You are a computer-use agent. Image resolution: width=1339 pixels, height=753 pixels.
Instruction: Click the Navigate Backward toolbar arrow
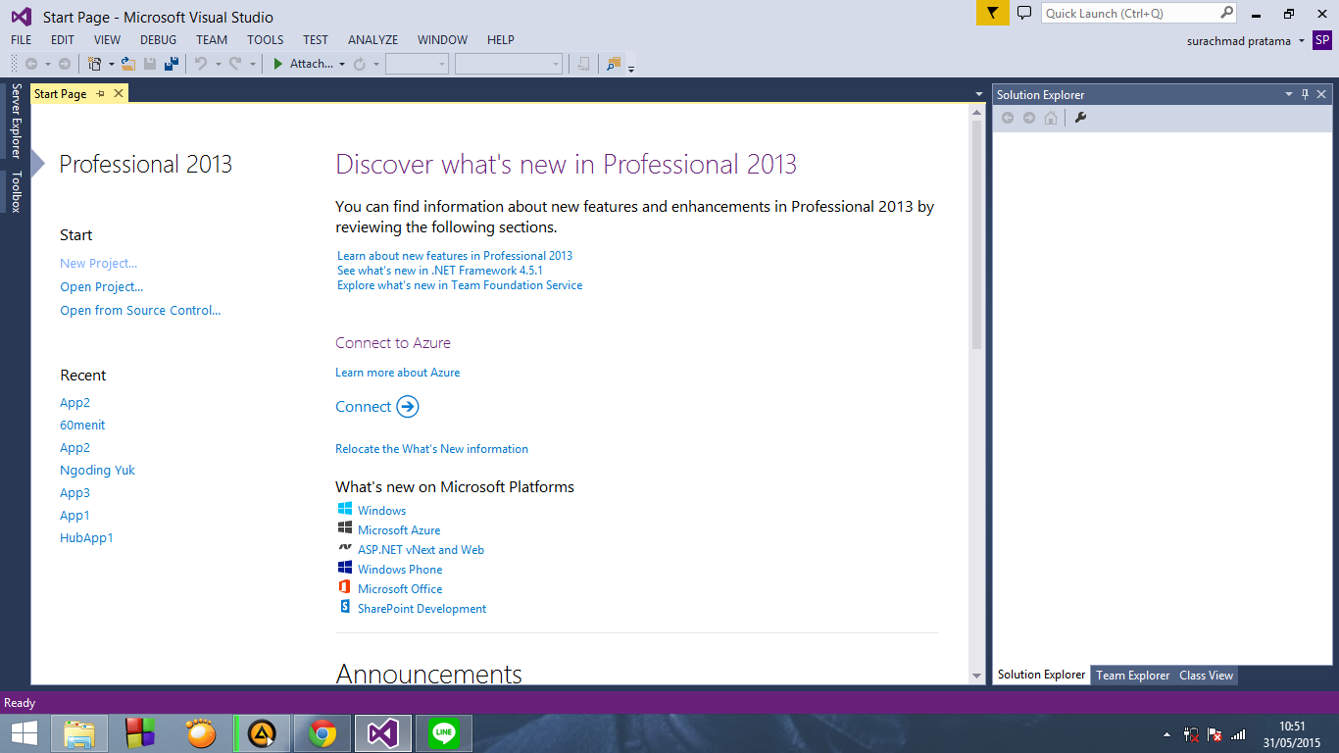[x=30, y=64]
